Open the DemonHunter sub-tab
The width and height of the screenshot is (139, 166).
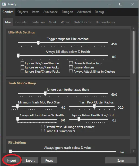(106, 22)
